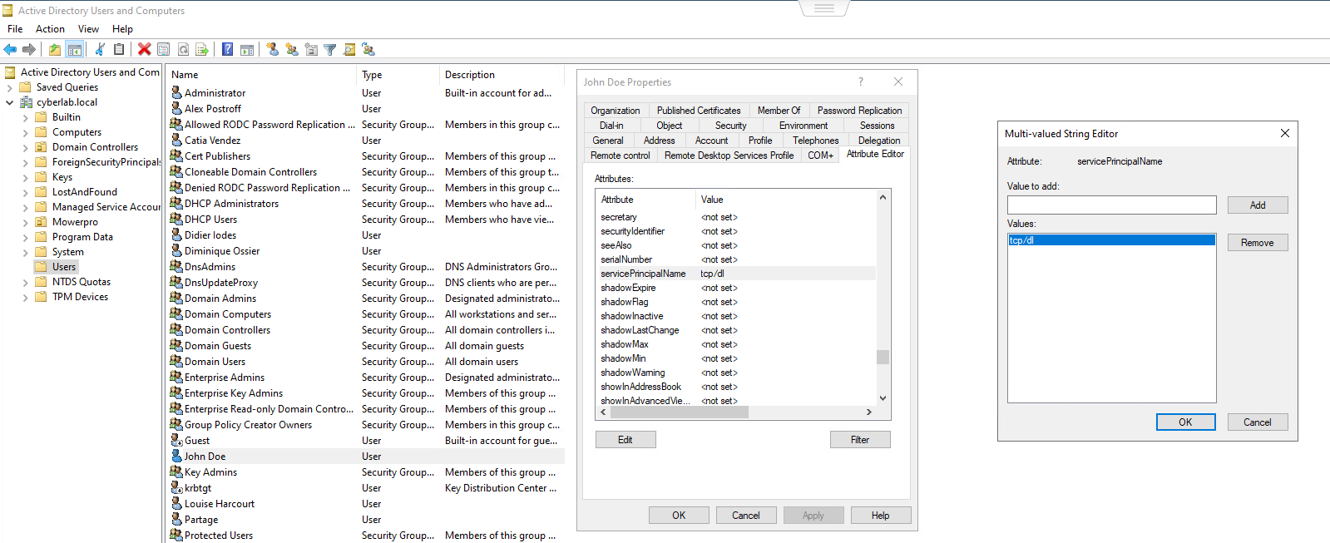Click the Help question mark toolbar icon
The height and width of the screenshot is (543, 1330).
227,50
